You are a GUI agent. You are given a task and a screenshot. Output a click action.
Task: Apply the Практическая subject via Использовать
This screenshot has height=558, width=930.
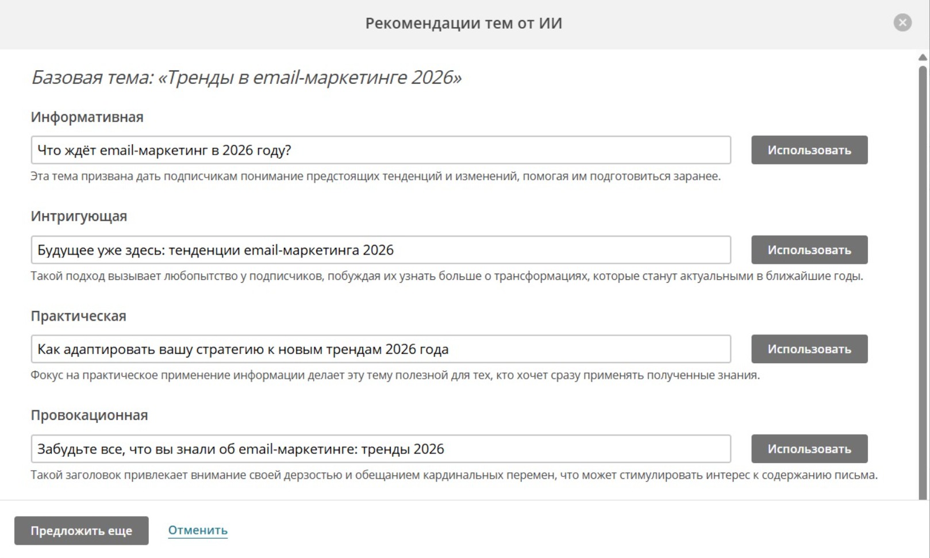tap(809, 349)
